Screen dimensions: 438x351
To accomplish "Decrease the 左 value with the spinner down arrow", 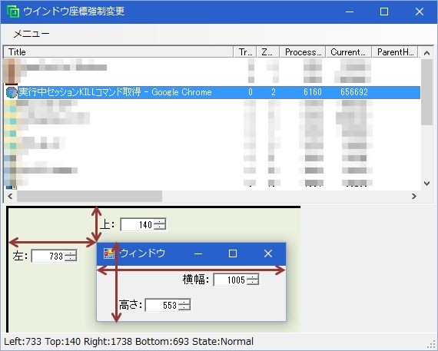I will [x=71, y=259].
